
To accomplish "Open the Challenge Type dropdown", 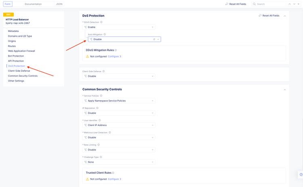I will tap(119, 162).
